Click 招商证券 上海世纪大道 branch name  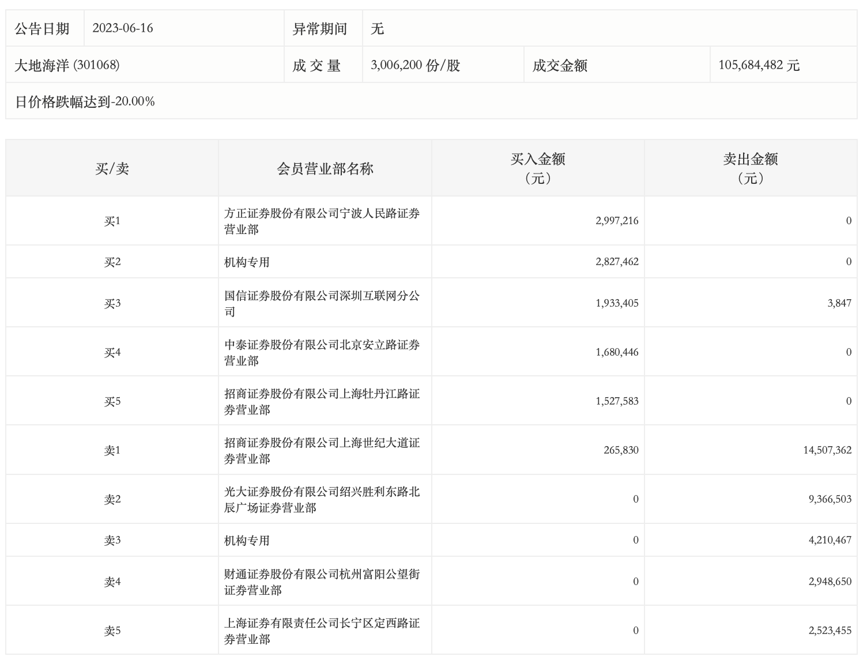pos(322,451)
